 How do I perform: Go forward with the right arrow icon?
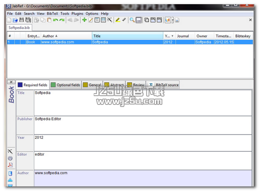pos(76,20)
